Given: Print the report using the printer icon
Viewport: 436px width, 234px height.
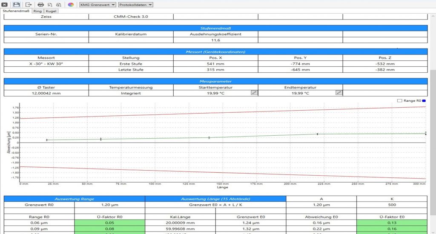Looking at the screenshot, I should [41, 4].
